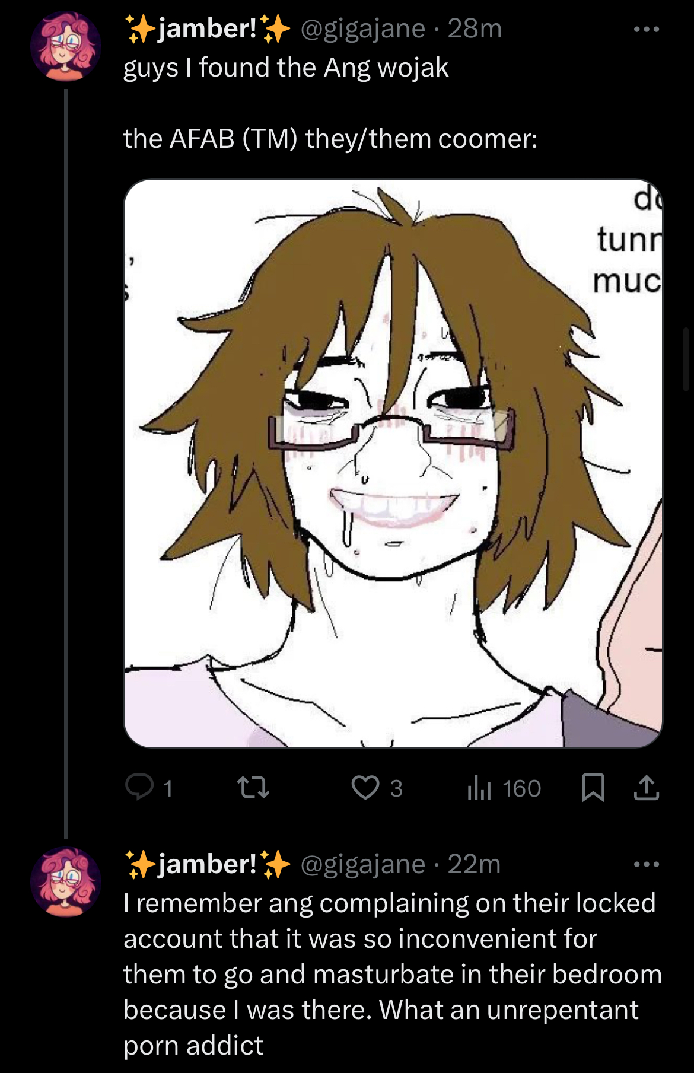Open more options on the 28m tweet
Screen dimensions: 694x1073
coord(646,29)
